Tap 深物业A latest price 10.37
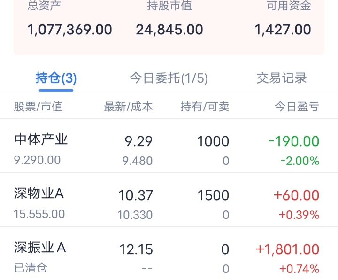The width and height of the screenshot is (338, 280). coord(136,195)
